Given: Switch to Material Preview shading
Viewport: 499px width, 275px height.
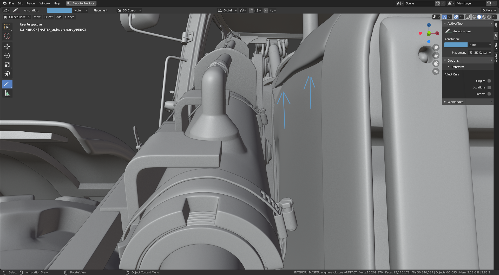Looking at the screenshot, I should pyautogui.click(x=484, y=17).
